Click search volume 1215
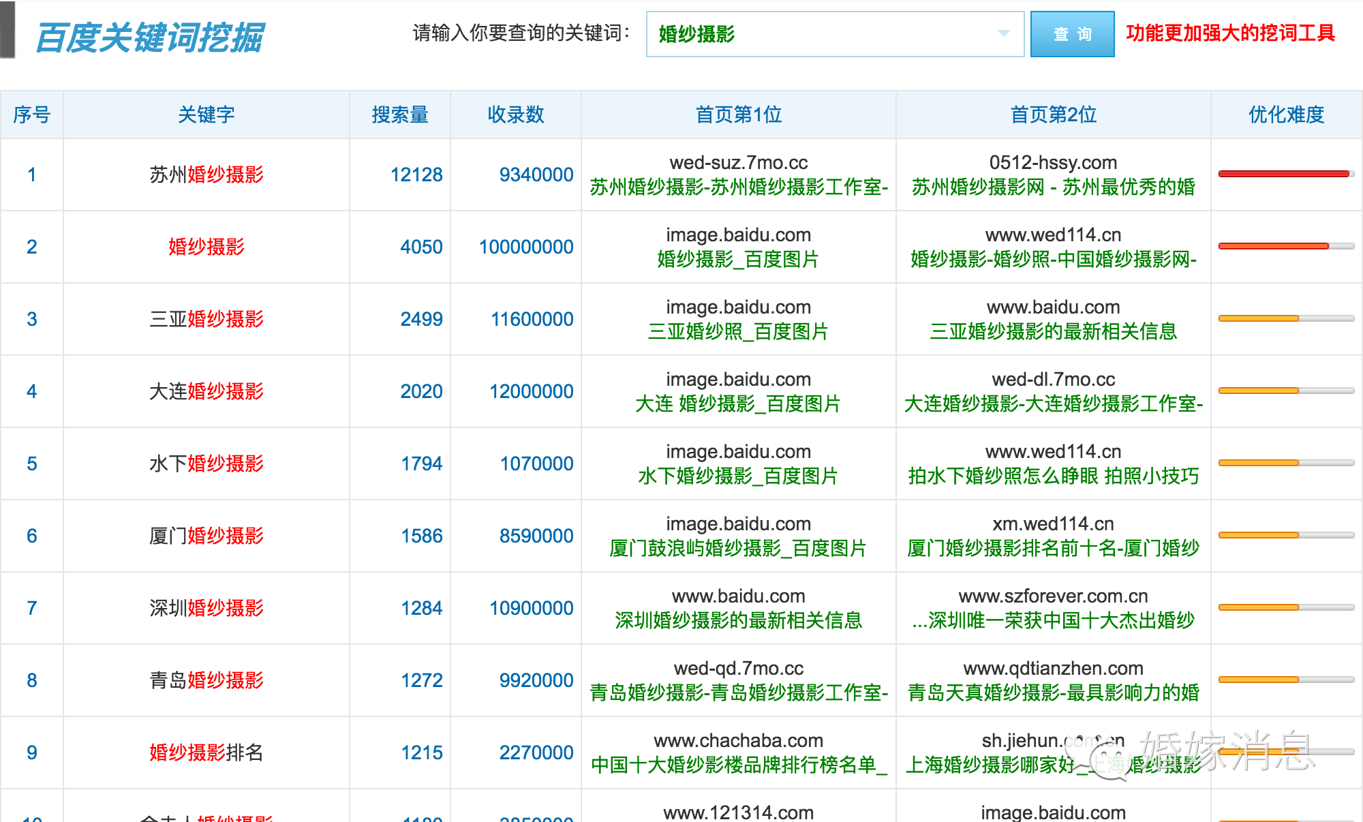 pos(421,752)
